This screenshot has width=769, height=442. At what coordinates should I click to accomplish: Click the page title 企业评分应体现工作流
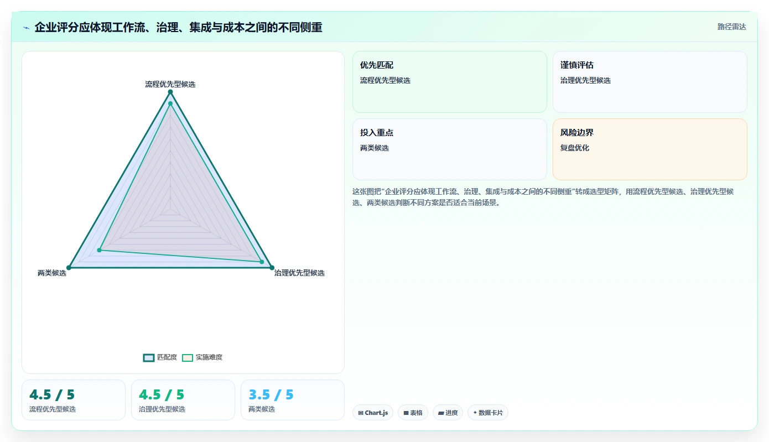point(178,27)
